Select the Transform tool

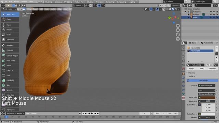tap(10, 40)
